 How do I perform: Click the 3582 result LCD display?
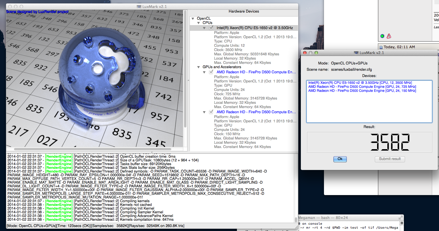tap(369, 142)
